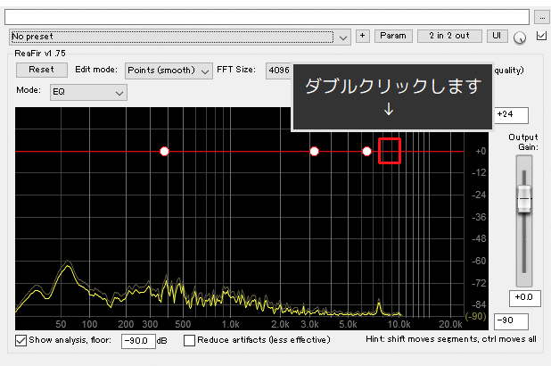551x366 pixels.
Task: Click inside the red square marker
Action: click(390, 151)
